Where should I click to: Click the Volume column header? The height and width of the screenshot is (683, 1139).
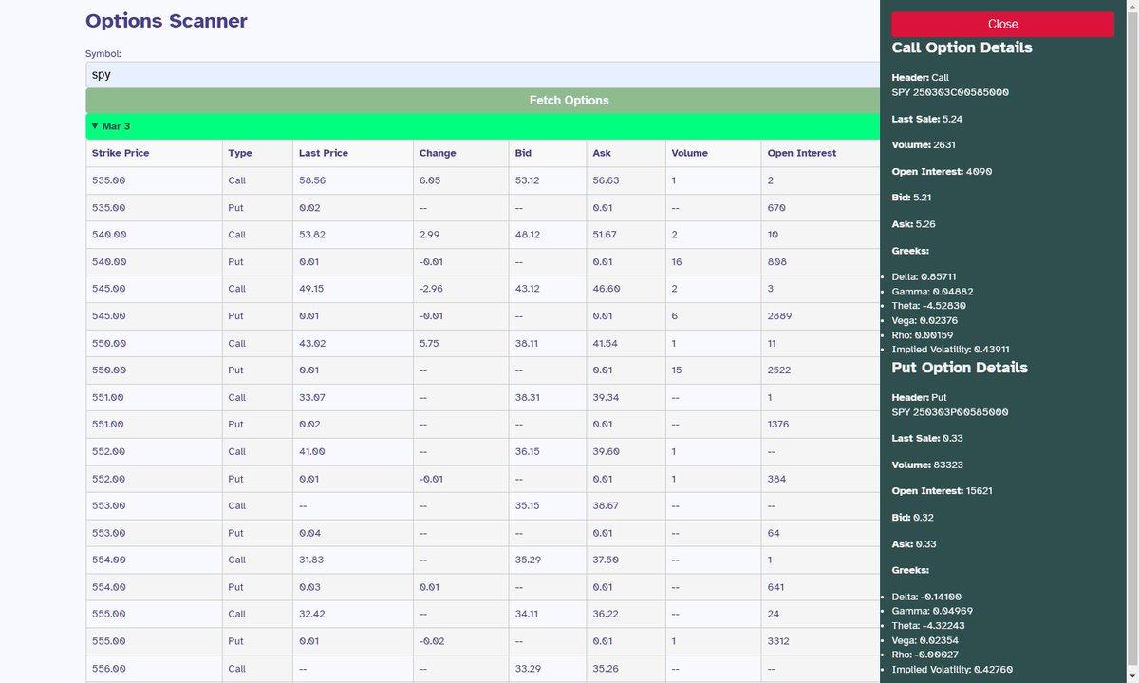(689, 153)
